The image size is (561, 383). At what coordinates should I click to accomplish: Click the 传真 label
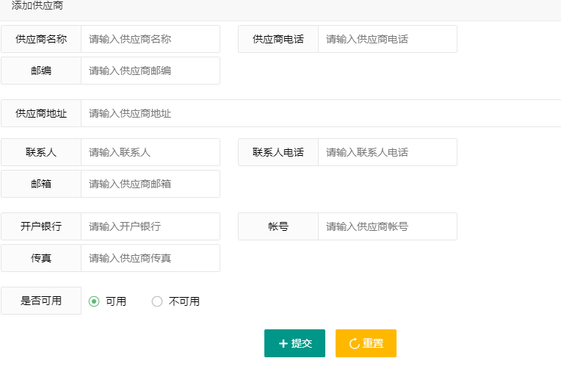(x=41, y=258)
